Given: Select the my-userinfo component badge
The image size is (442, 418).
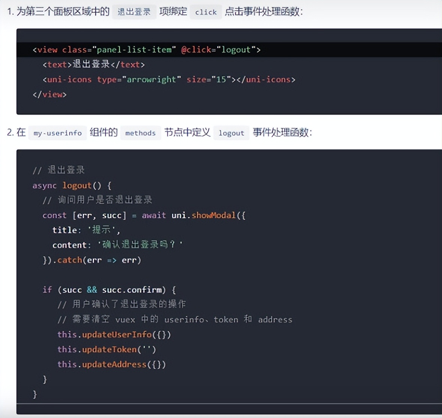Looking at the screenshot, I should click(x=57, y=133).
